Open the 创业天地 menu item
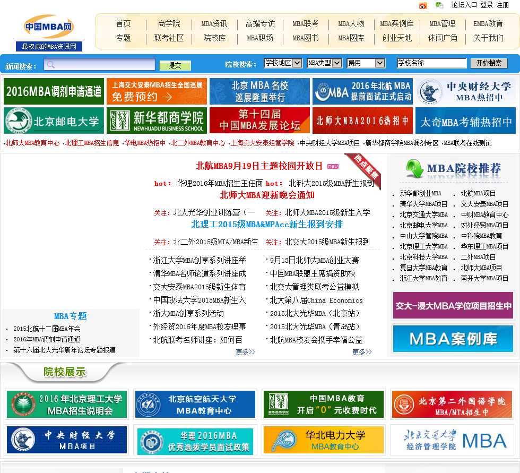This screenshot has height=473, width=520. 397,38
